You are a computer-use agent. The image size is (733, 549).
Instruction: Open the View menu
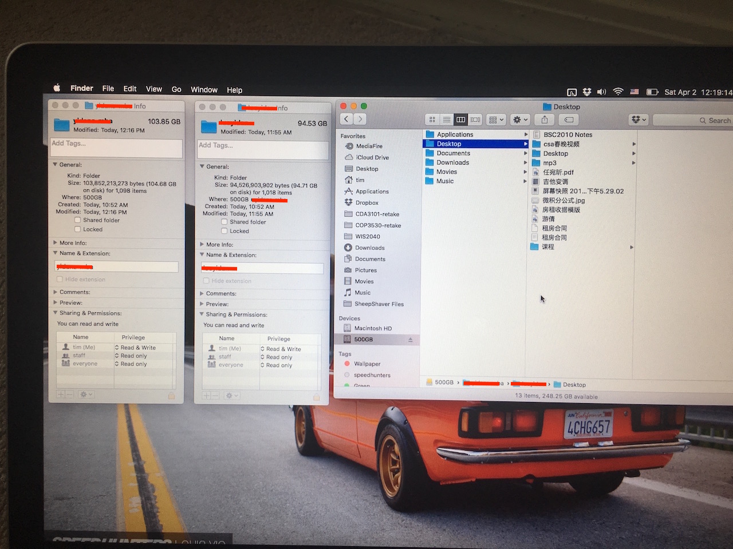tap(154, 89)
